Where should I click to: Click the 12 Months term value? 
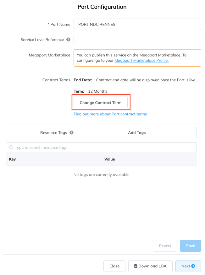97,91
